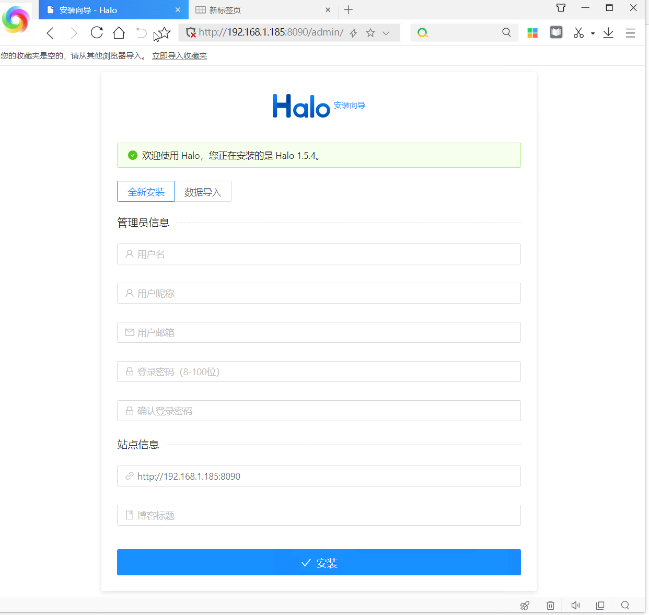The height and width of the screenshot is (615, 649).
Task: Click the blue 安装 button
Action: click(319, 562)
